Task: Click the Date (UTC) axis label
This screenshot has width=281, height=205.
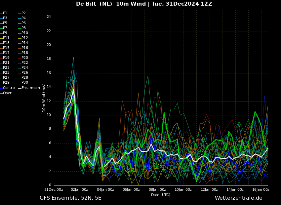Action: click(x=161, y=195)
